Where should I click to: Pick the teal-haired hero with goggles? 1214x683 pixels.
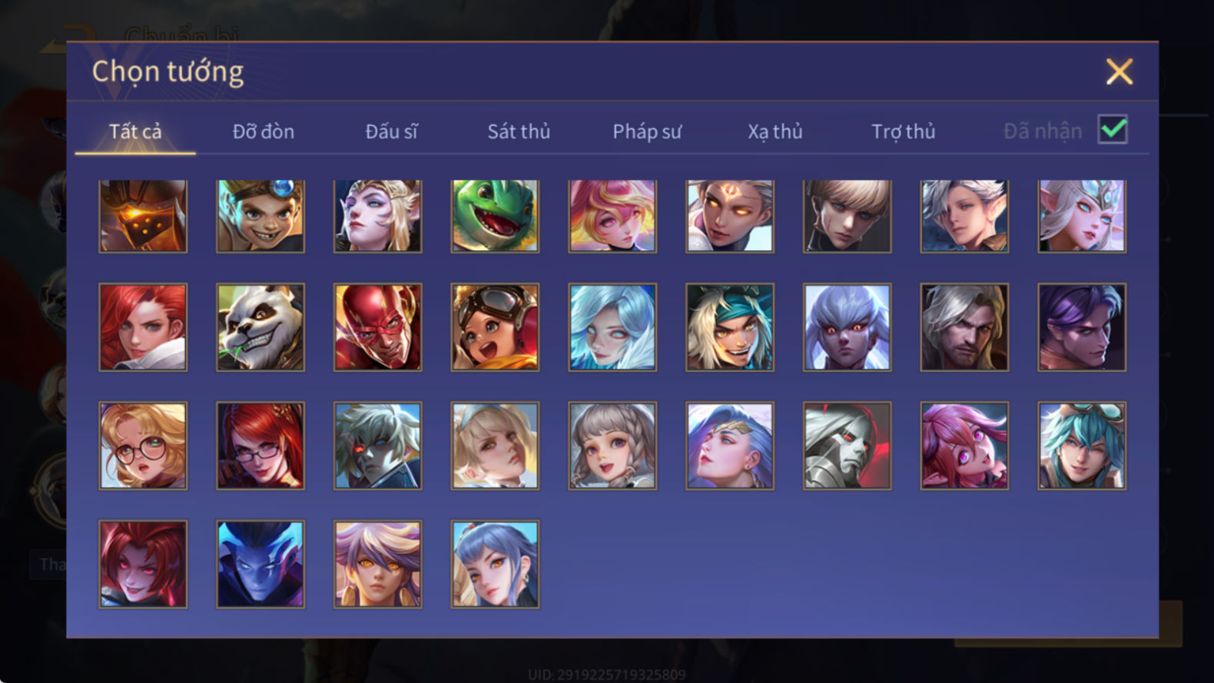click(1082, 446)
